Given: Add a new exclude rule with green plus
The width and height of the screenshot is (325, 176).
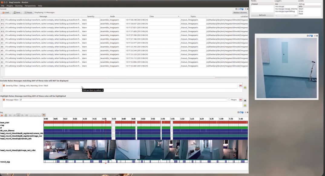Looking at the screenshot, I should (245, 88).
